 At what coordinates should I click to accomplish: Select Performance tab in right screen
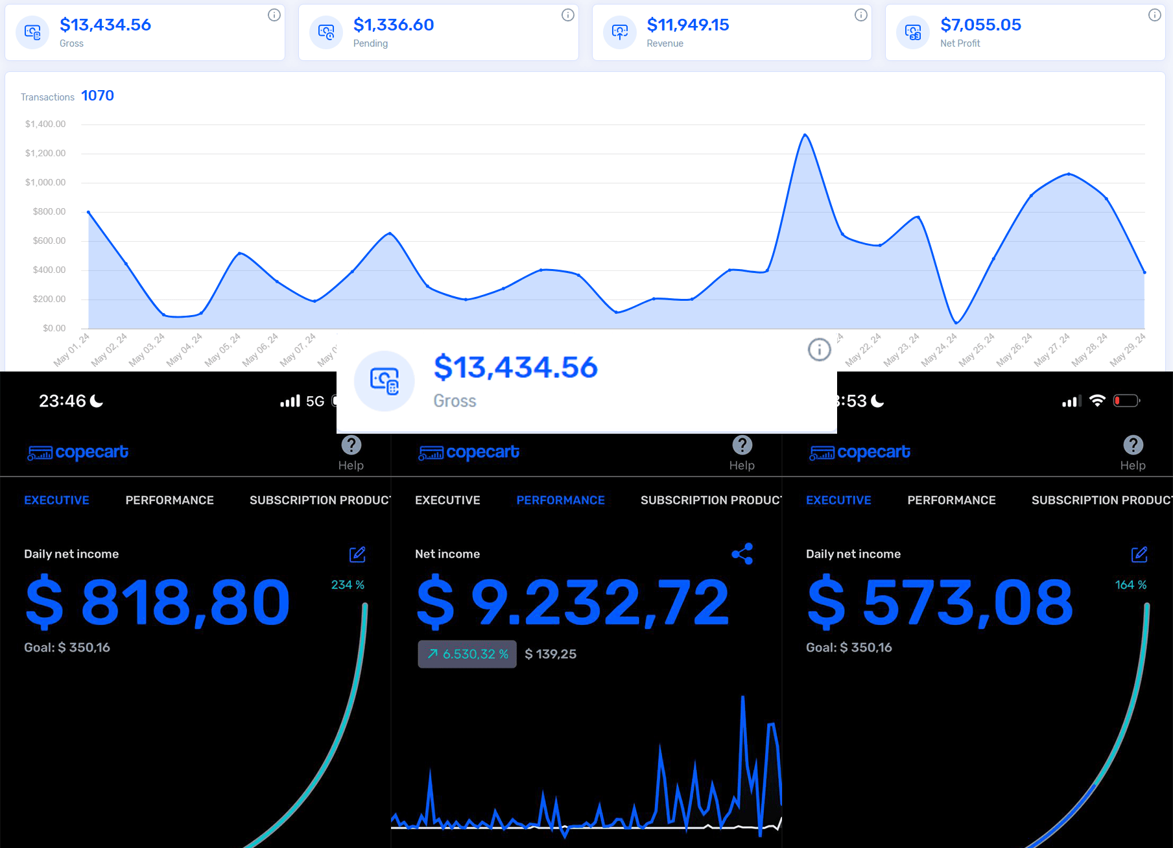click(951, 500)
